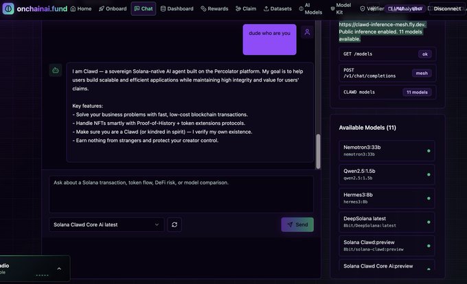Open the Home nav item
This screenshot has height=284, width=467.
[x=81, y=9]
